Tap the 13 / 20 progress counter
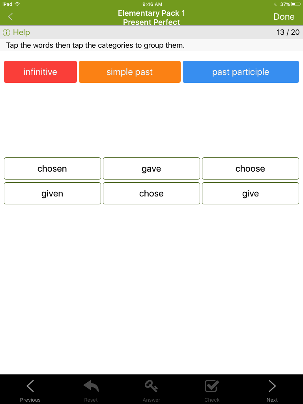303x404 pixels. [288, 32]
